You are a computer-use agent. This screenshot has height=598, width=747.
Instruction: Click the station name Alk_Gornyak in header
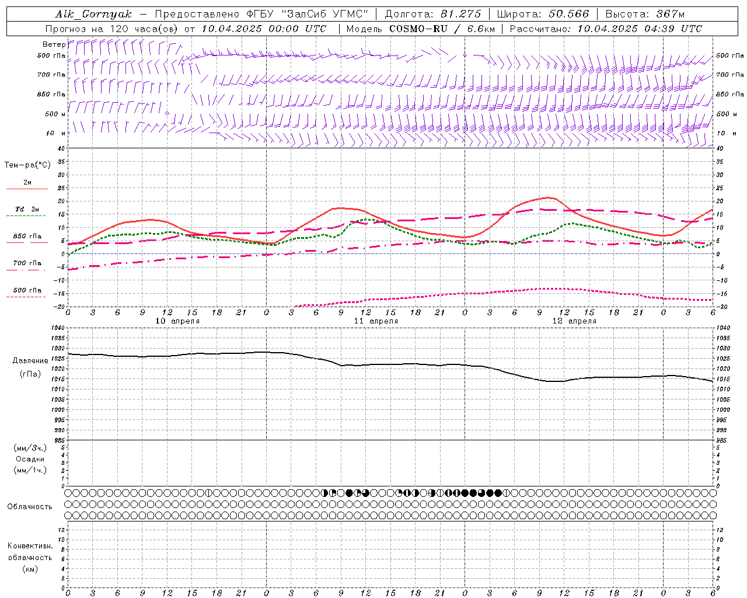[93, 14]
